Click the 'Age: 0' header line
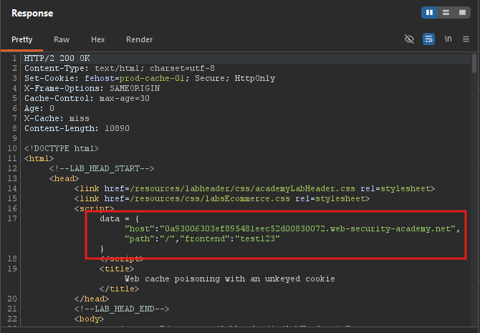 (x=39, y=108)
